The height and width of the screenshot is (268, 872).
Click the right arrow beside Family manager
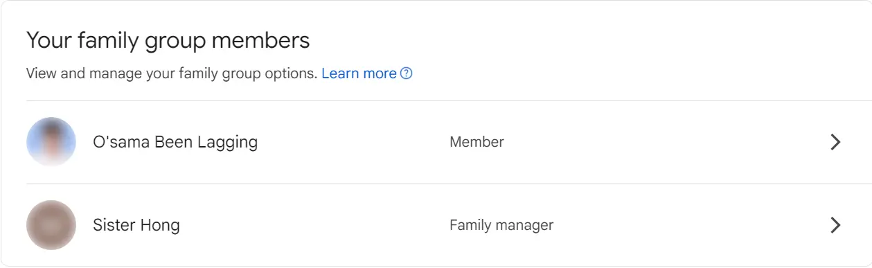click(835, 225)
